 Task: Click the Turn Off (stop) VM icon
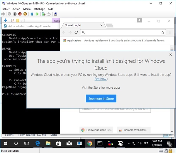[14, 14]
